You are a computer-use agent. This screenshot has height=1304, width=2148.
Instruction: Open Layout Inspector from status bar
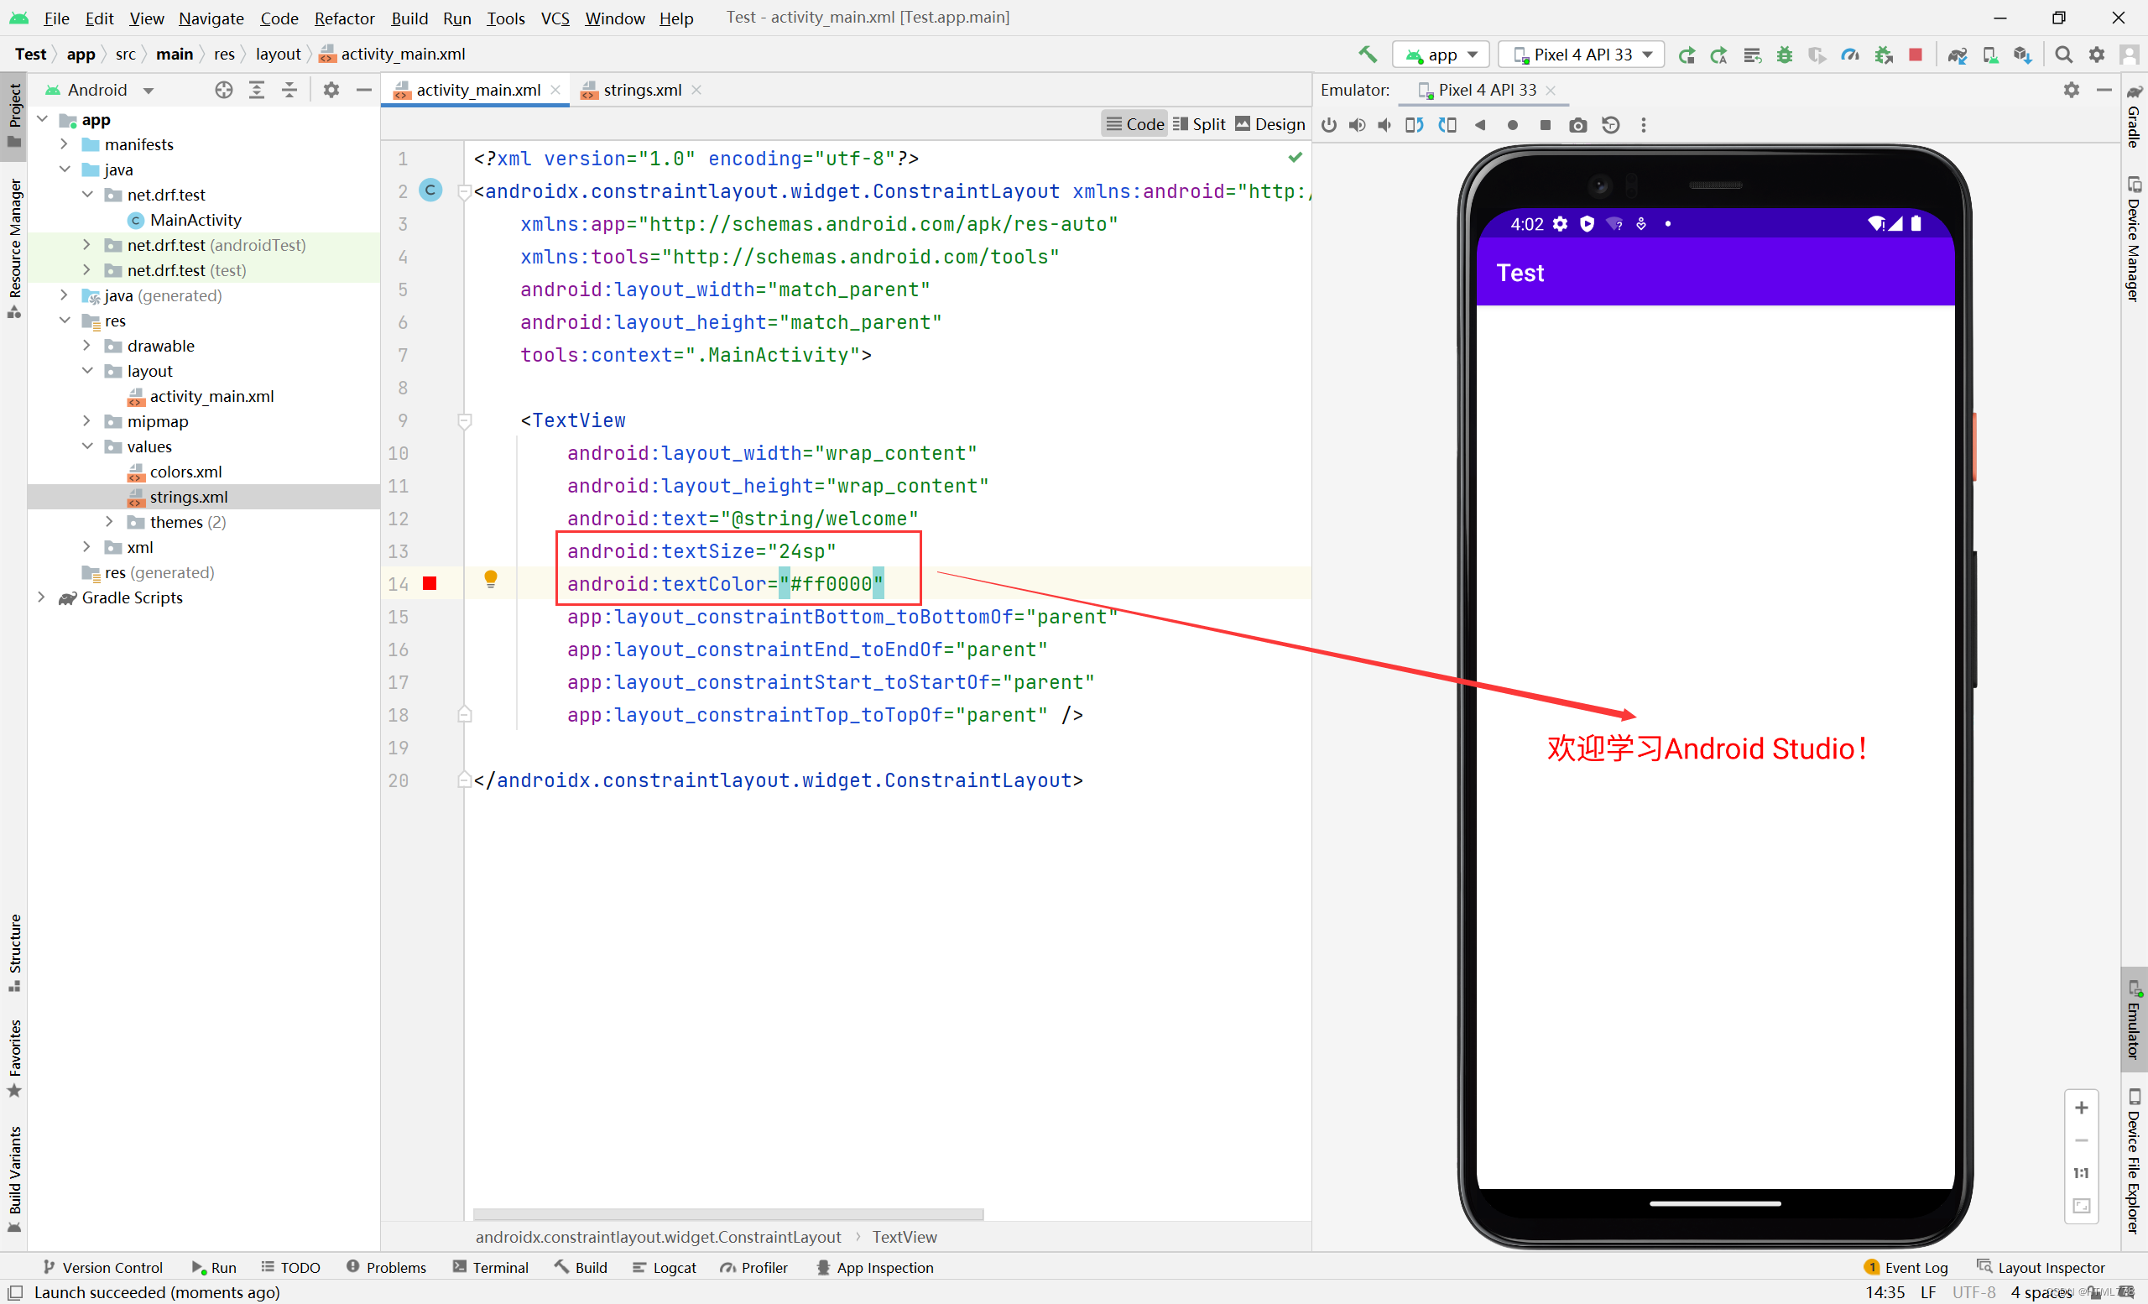coord(2041,1267)
